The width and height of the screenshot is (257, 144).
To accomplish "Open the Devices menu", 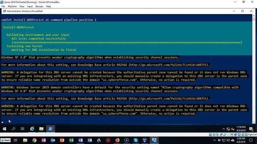I will 39,6.
